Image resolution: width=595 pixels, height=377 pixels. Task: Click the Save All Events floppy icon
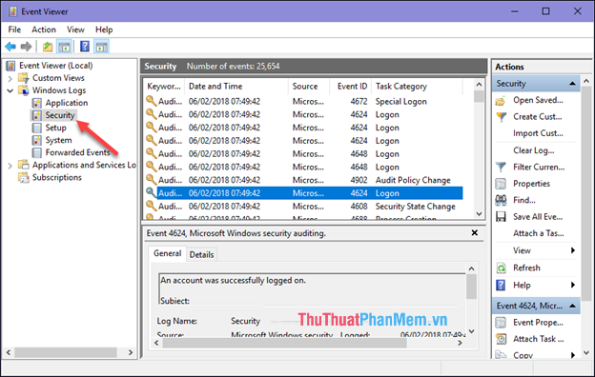501,217
